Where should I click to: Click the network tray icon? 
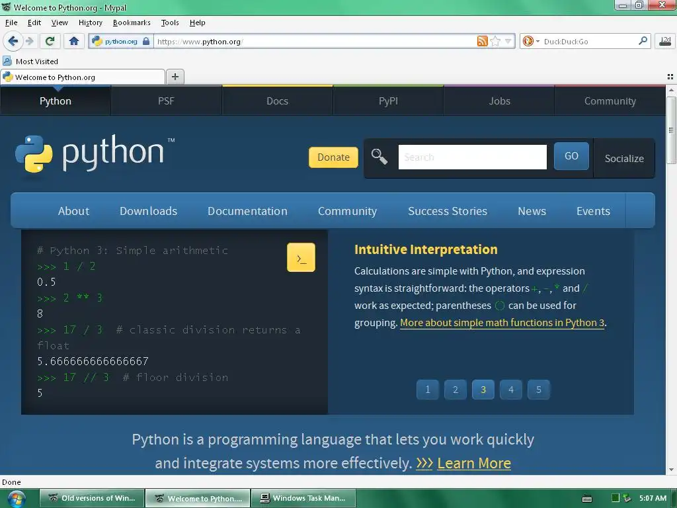click(627, 498)
